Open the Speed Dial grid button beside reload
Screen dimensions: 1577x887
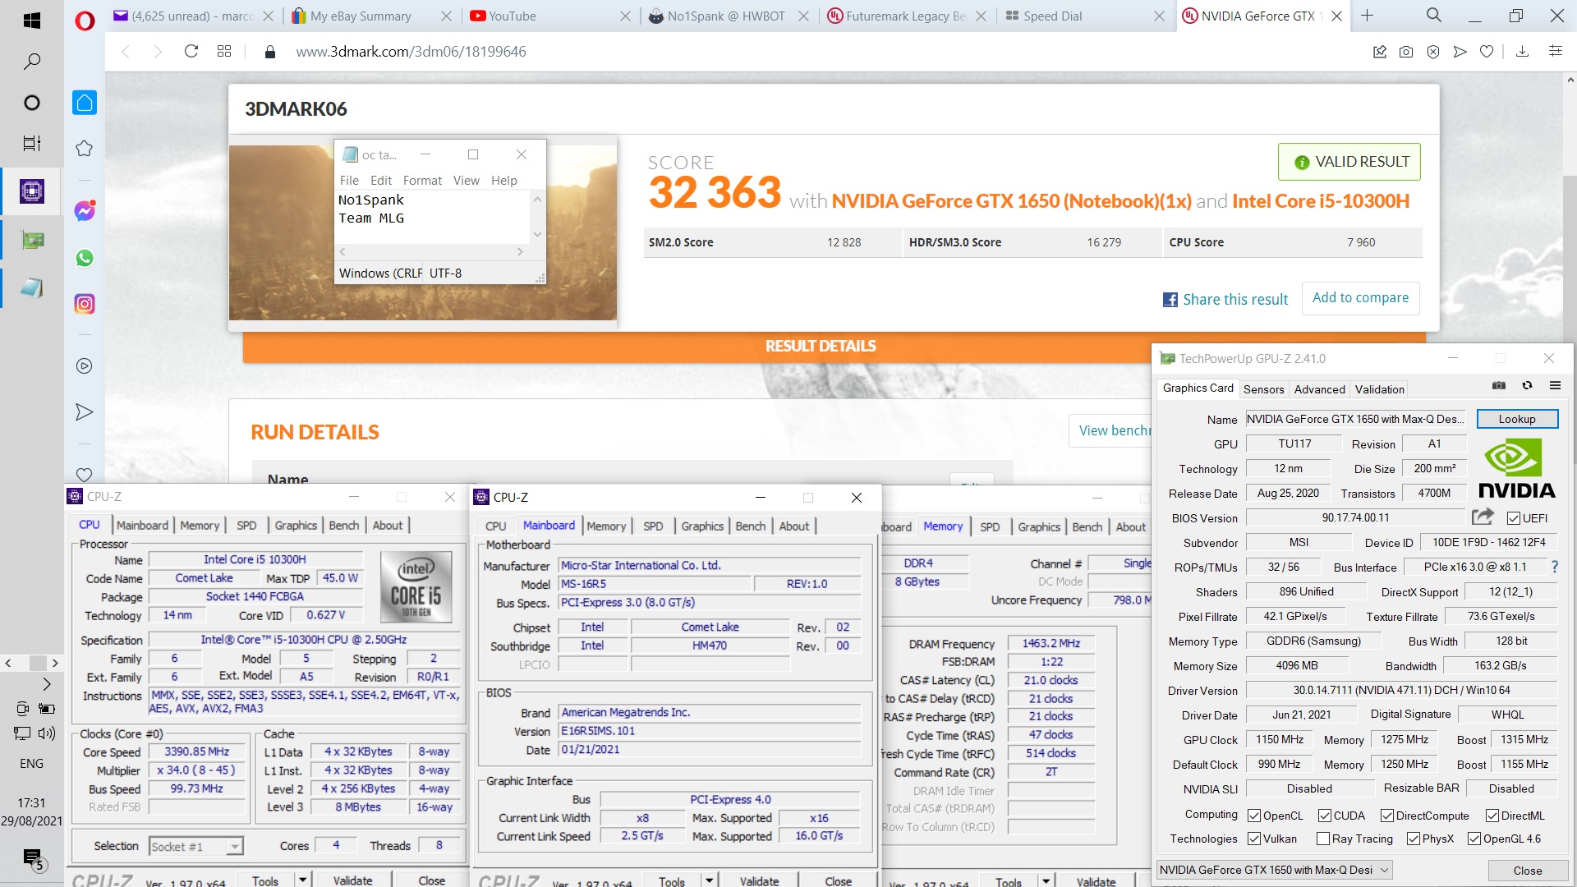[x=224, y=51]
